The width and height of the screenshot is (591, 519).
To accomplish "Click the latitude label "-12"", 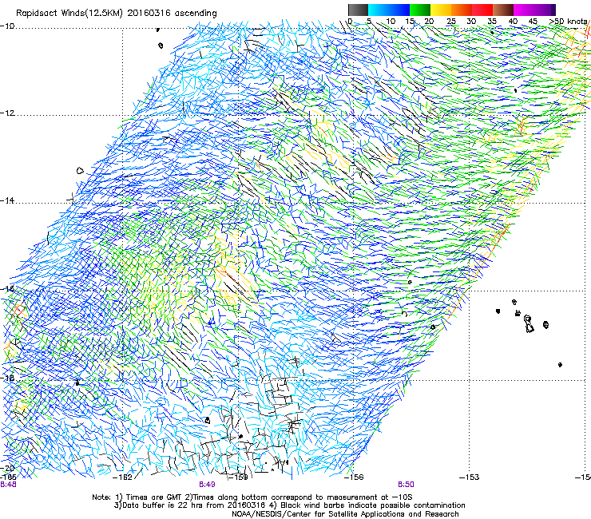I will (7, 113).
